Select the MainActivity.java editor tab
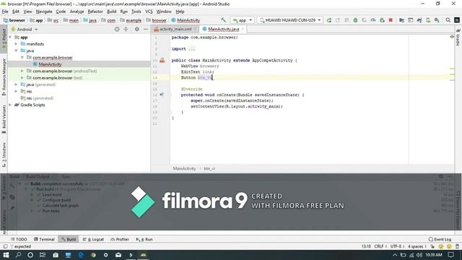The width and height of the screenshot is (462, 260). pyautogui.click(x=223, y=29)
